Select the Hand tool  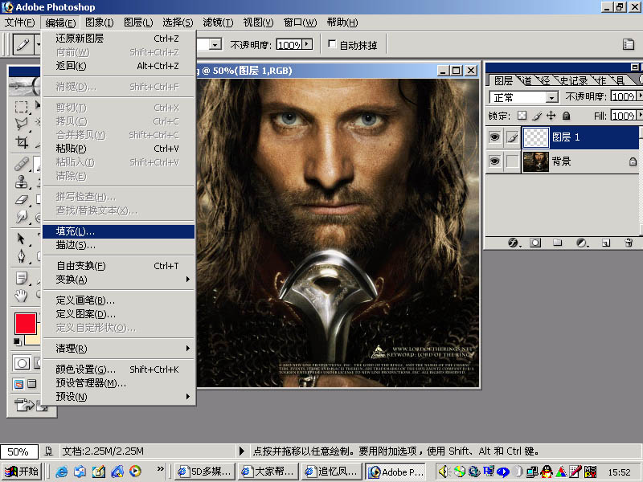coord(22,296)
